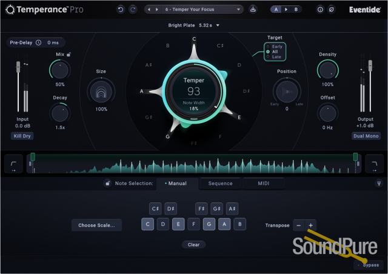
Task: Click the Output level fader handle
Action: (370, 65)
